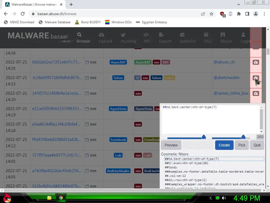Click the Angry Birds start button
Viewport: 270px width, 203px height.
[7, 198]
